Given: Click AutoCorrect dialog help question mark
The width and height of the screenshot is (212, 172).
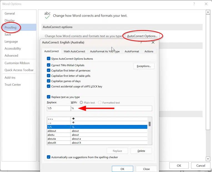Looking at the screenshot, I should tap(141, 43).
